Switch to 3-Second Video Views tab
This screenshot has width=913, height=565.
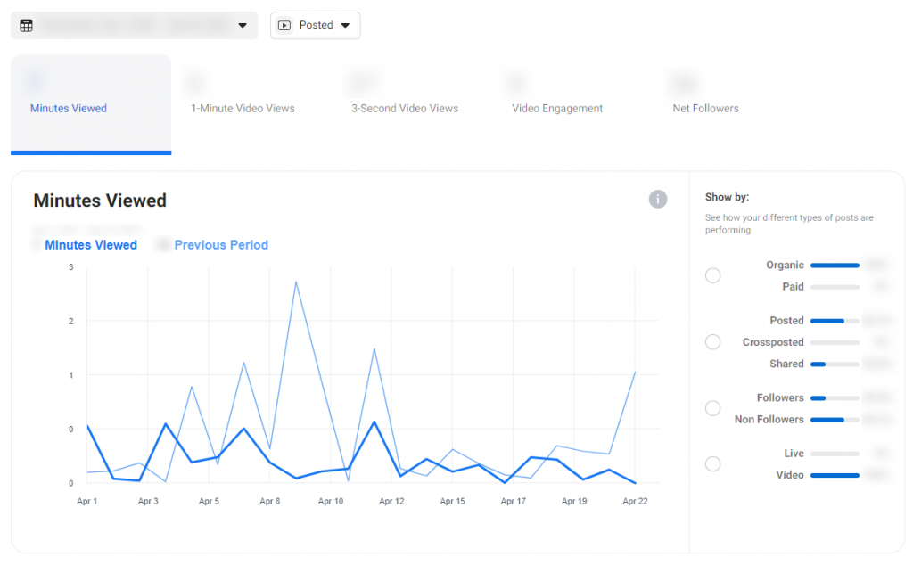coord(405,108)
